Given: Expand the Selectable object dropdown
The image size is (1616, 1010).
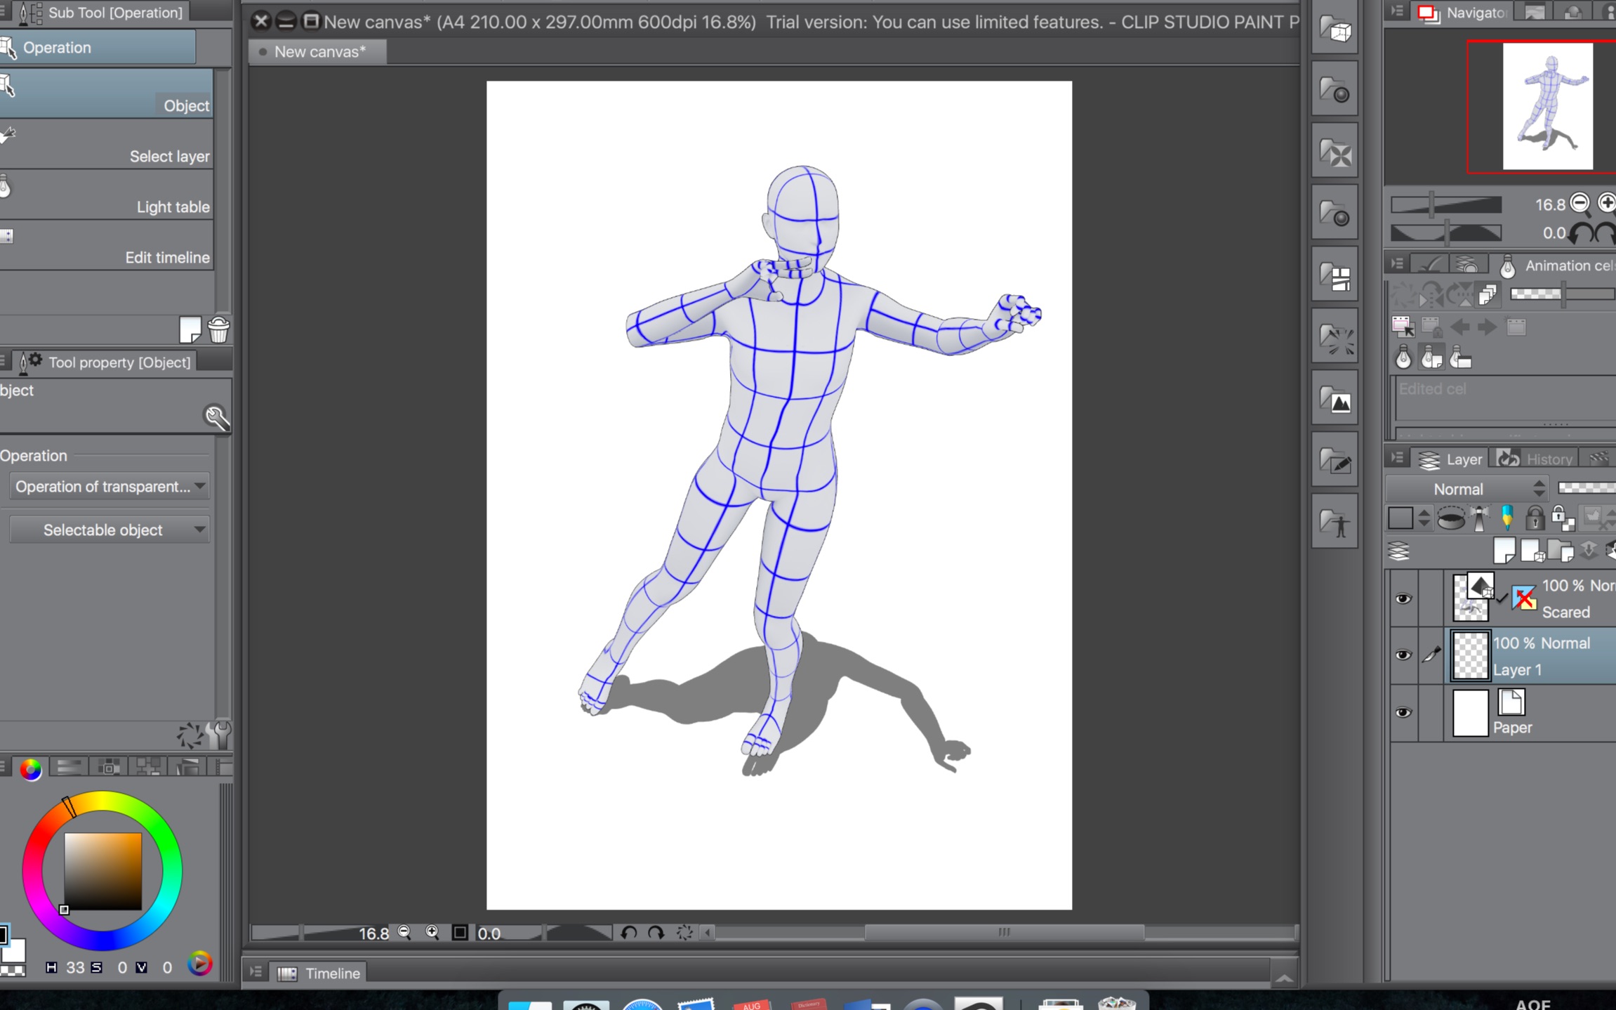Looking at the screenshot, I should [x=110, y=530].
